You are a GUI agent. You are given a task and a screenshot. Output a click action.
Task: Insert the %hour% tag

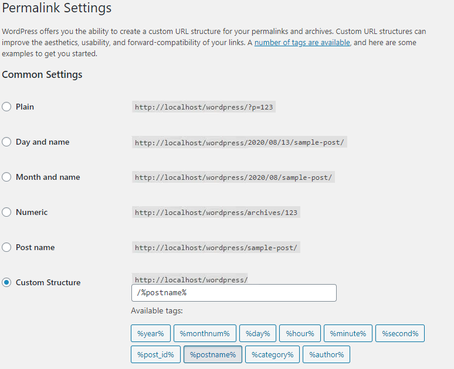300,333
